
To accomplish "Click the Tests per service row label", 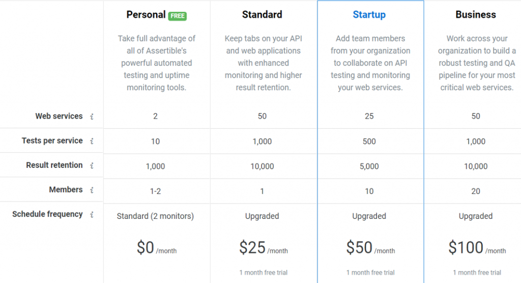I will tap(52, 140).
